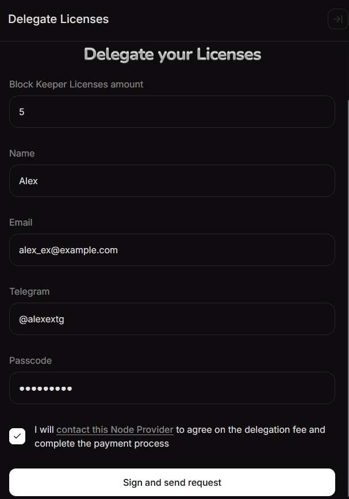Collapse the Delegate Licenses side panel

coord(338,19)
